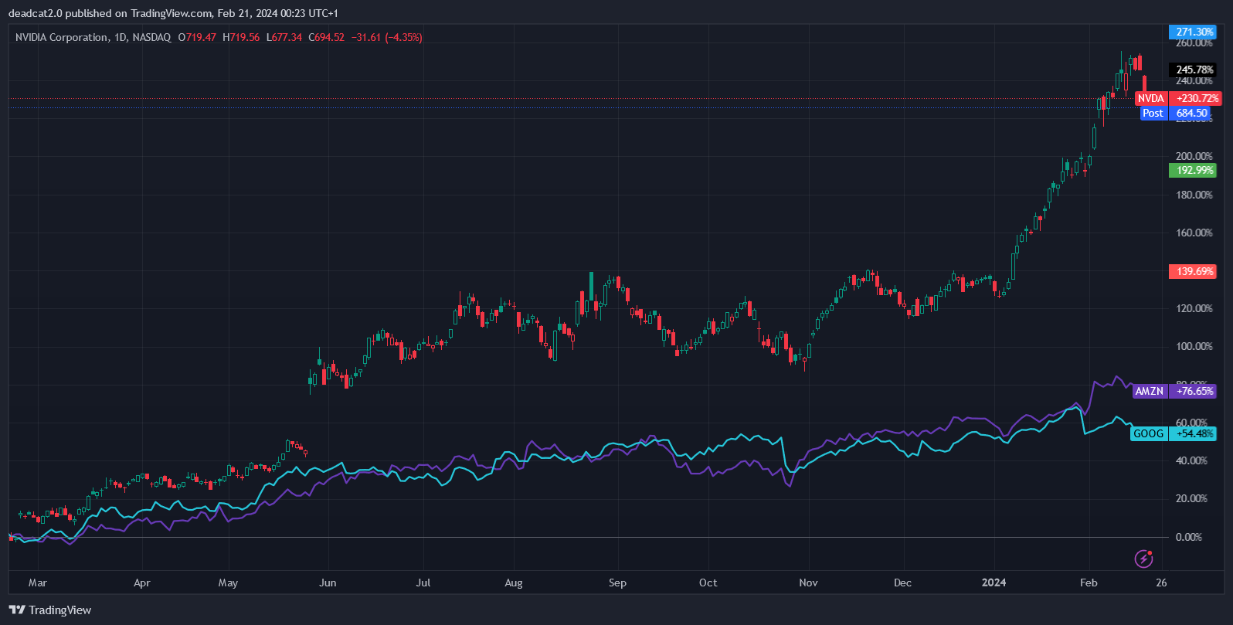Click the red 139.69% label
The image size is (1233, 625).
click(1194, 271)
